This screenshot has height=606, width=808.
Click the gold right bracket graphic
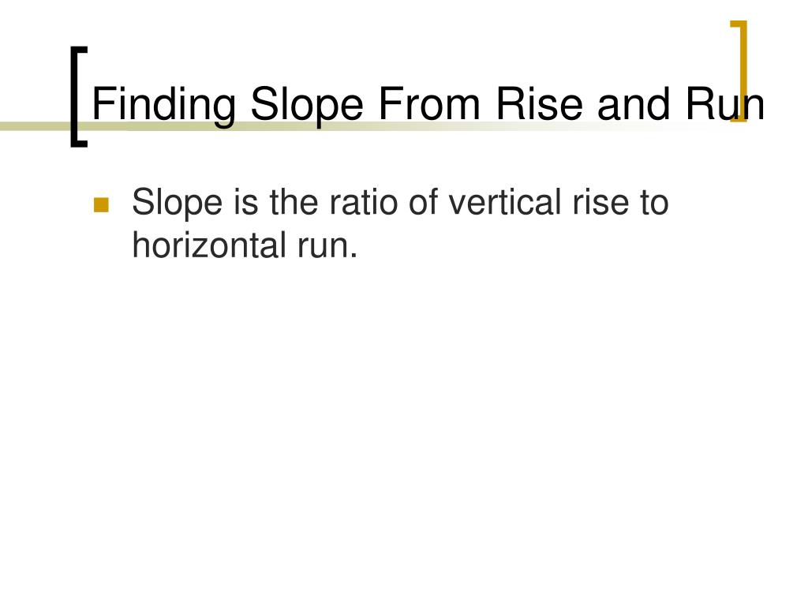739,72
